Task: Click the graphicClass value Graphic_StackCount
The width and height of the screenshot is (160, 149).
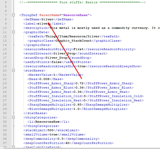Action: [x=73, y=41]
